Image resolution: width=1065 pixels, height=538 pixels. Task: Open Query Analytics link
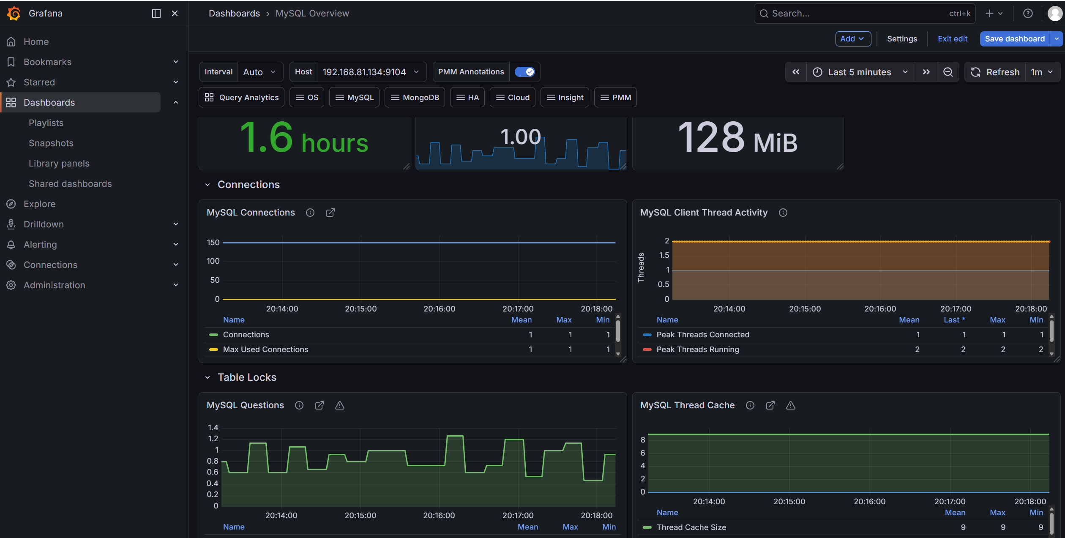tap(242, 97)
